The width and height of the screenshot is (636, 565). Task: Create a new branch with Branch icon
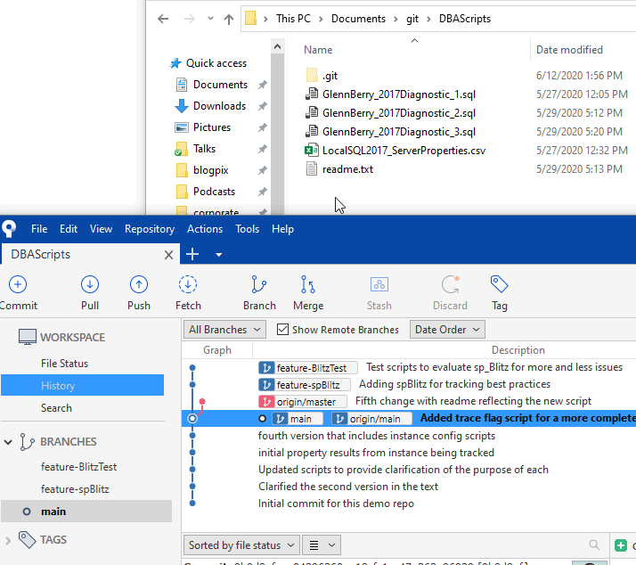259,284
